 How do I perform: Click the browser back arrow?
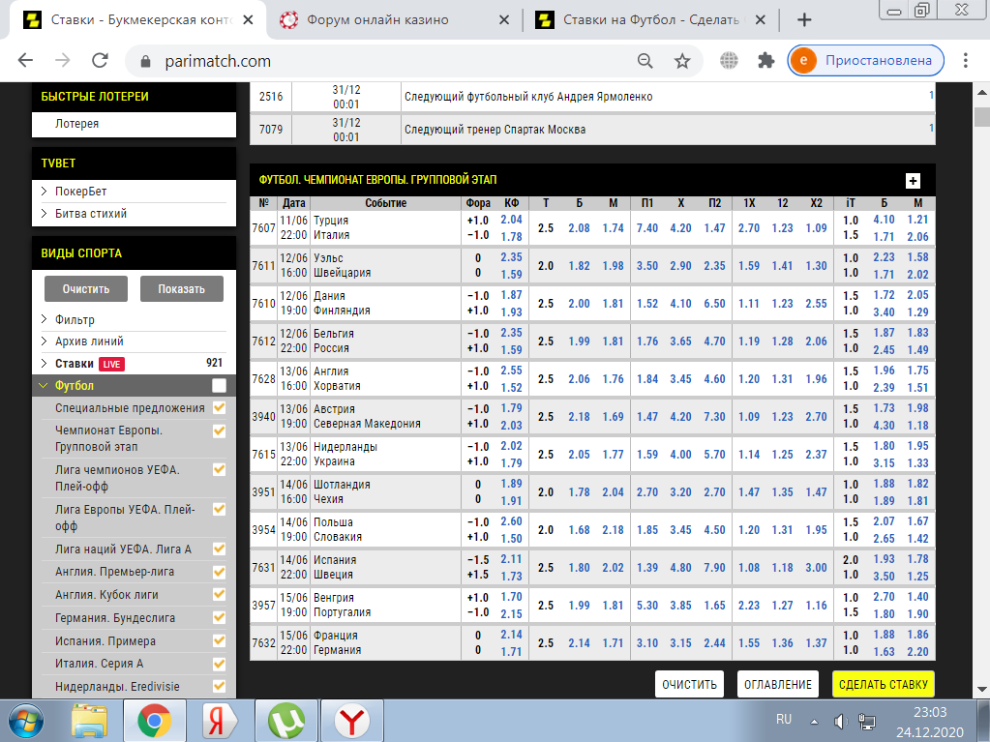tap(25, 61)
